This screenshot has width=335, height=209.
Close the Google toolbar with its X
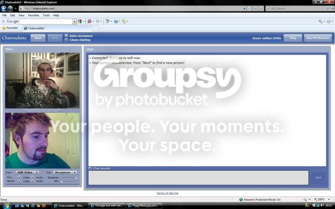[x=3, y=21]
